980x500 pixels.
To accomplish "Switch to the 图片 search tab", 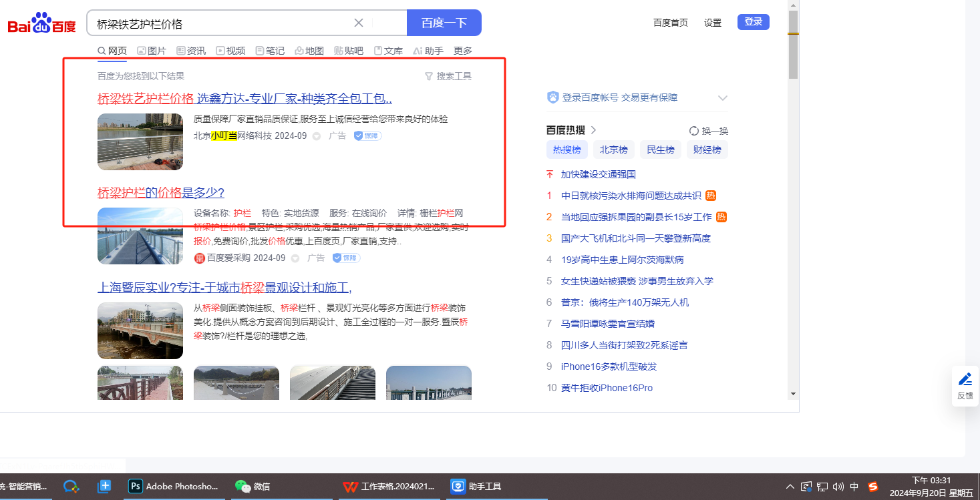I will [152, 51].
